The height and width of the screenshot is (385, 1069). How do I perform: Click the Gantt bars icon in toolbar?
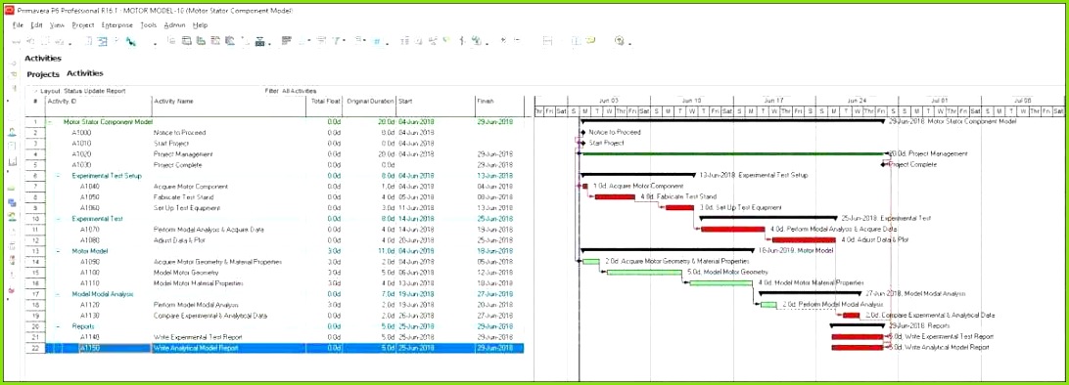coord(286,41)
